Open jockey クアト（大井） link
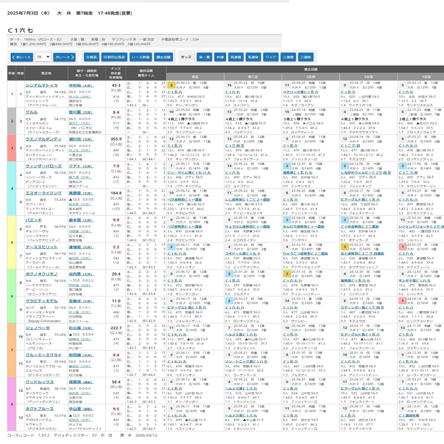This screenshot has height=444, width=444. pos(81,166)
